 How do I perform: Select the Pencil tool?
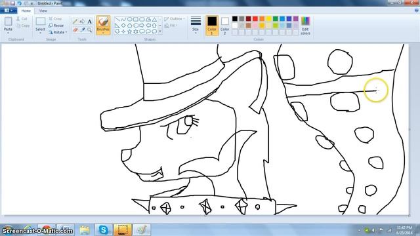pos(75,22)
